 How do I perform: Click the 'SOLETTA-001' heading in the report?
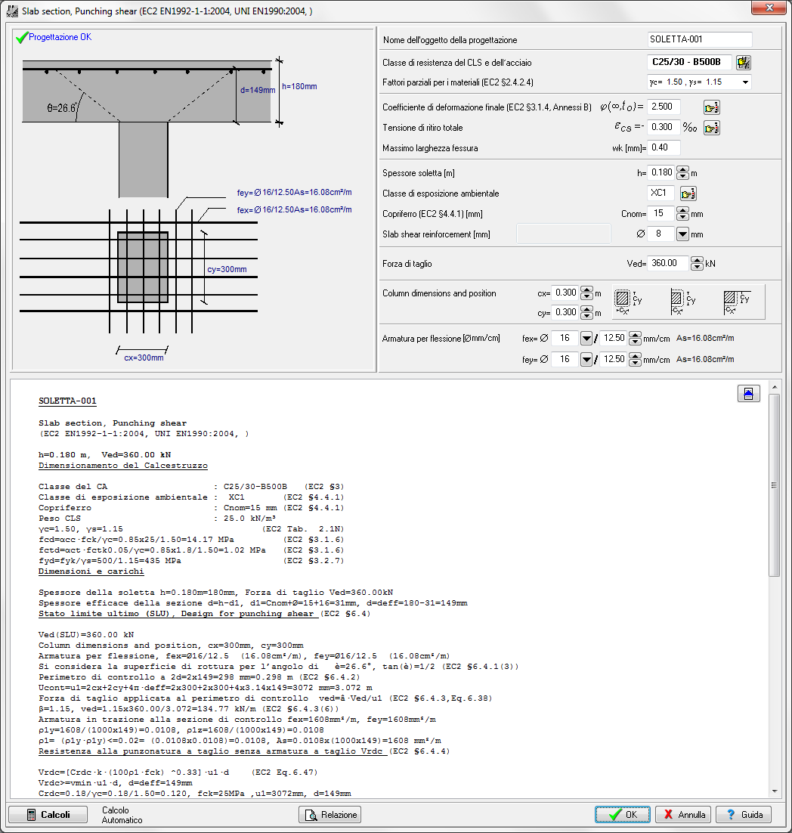67,401
